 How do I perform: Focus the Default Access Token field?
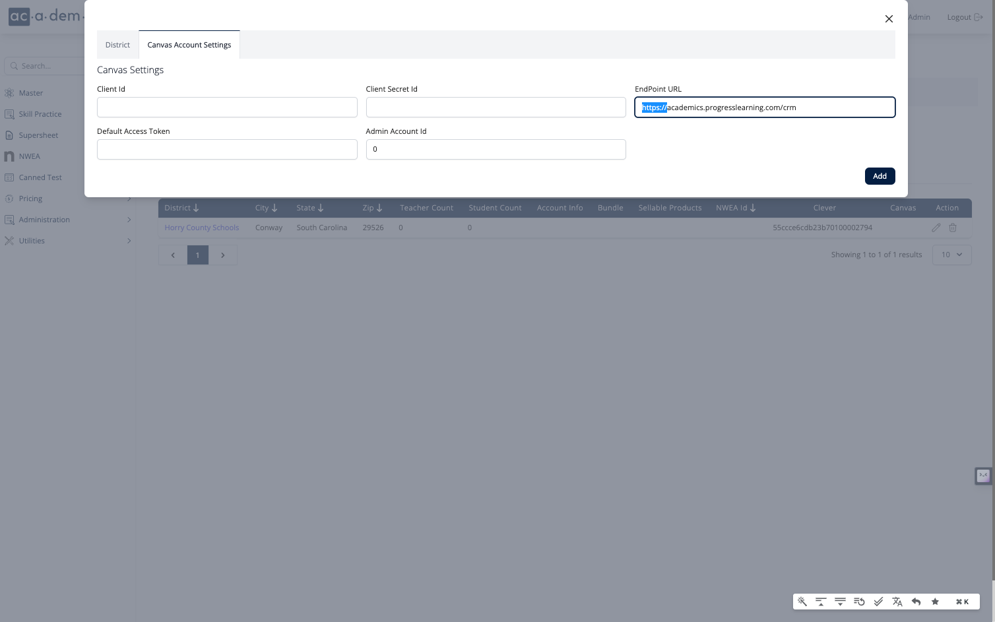[227, 149]
